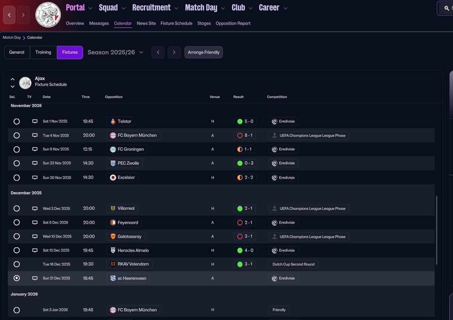Screen dimensions: 453x320
Task: Click the Friendly competition tag
Action: point(279,310)
